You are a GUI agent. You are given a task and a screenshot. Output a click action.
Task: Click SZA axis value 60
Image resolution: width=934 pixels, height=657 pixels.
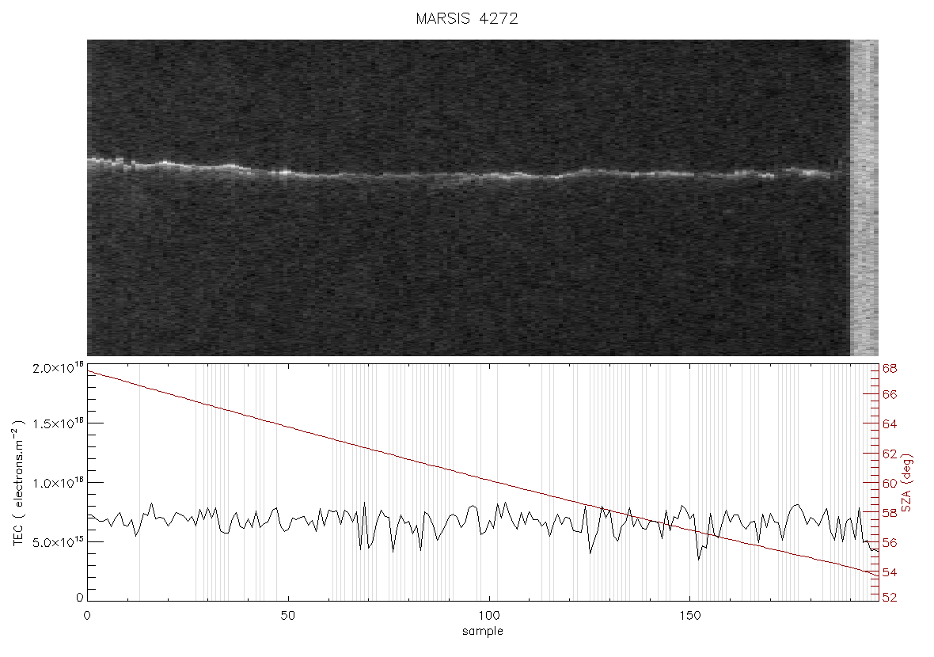pos(890,483)
